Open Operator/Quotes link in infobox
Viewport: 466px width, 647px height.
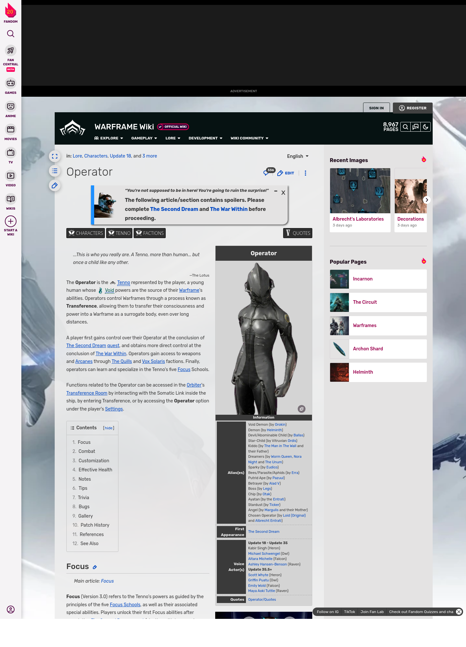tap(262, 599)
